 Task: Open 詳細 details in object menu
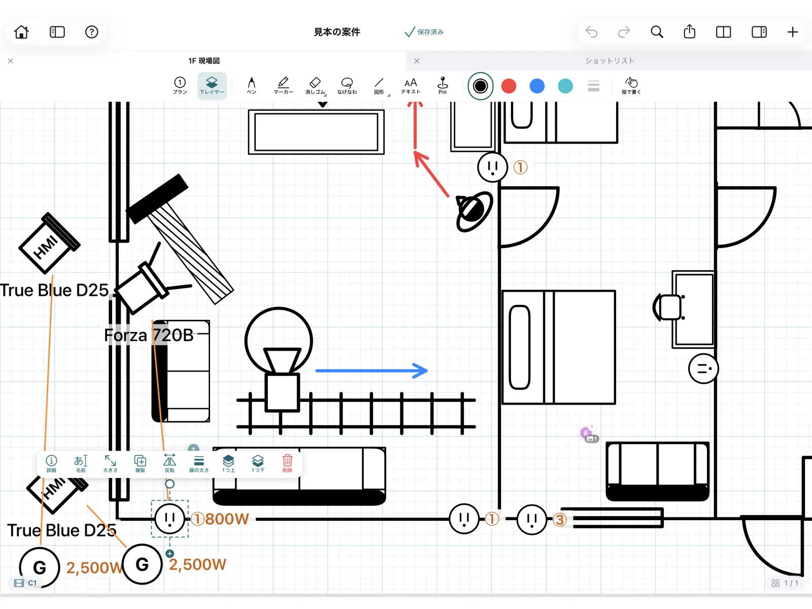click(x=51, y=463)
